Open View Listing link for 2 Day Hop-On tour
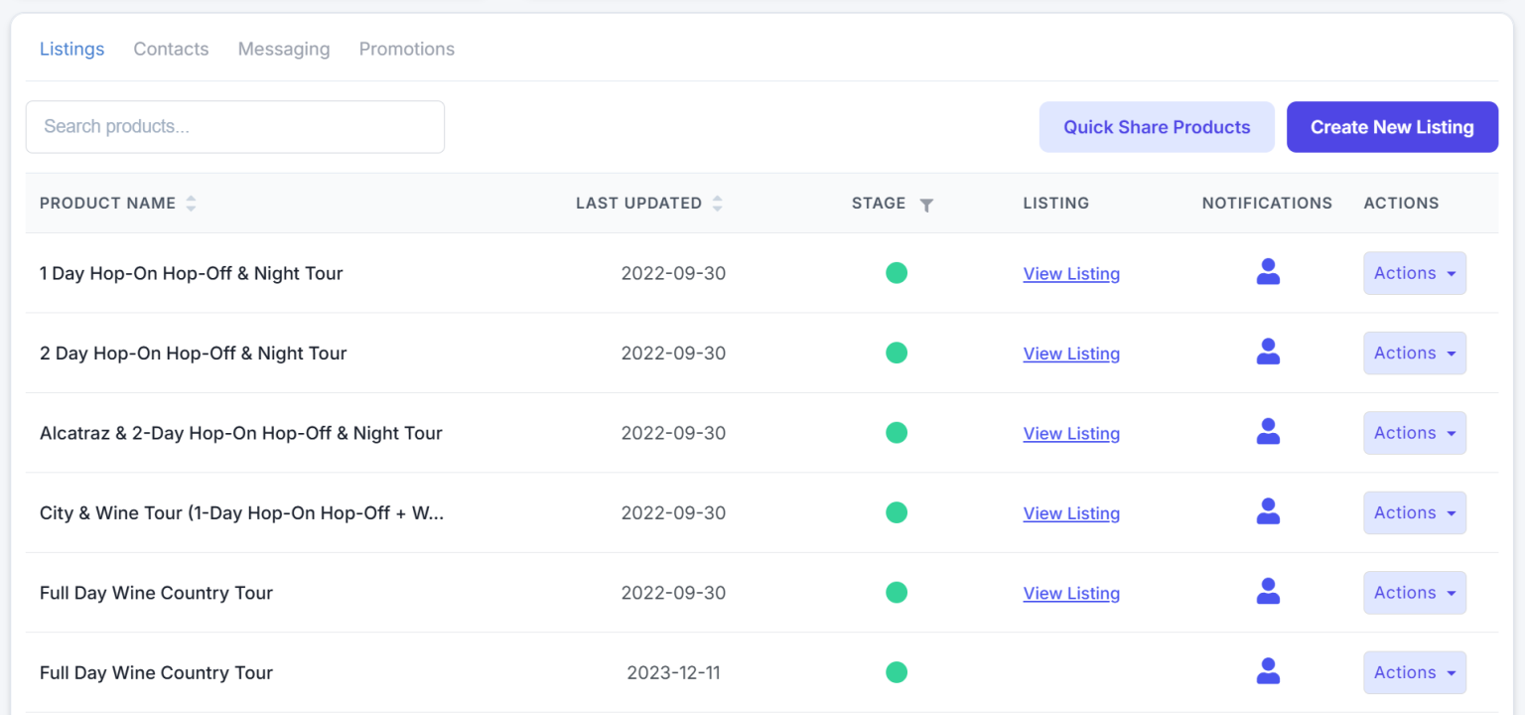 (1071, 354)
